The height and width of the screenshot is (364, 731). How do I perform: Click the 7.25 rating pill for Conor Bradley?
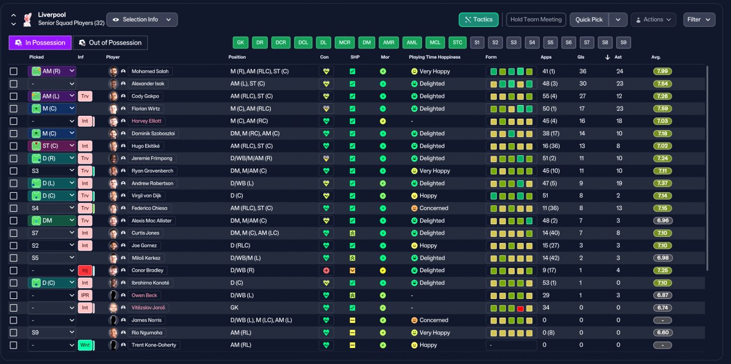tap(662, 270)
